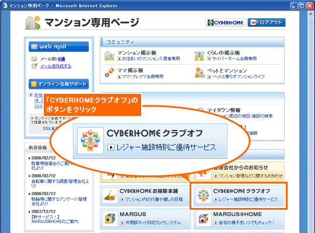The height and width of the screenshot is (233, 315).
Task: Click the MARGUS title text
Action: click(133, 214)
